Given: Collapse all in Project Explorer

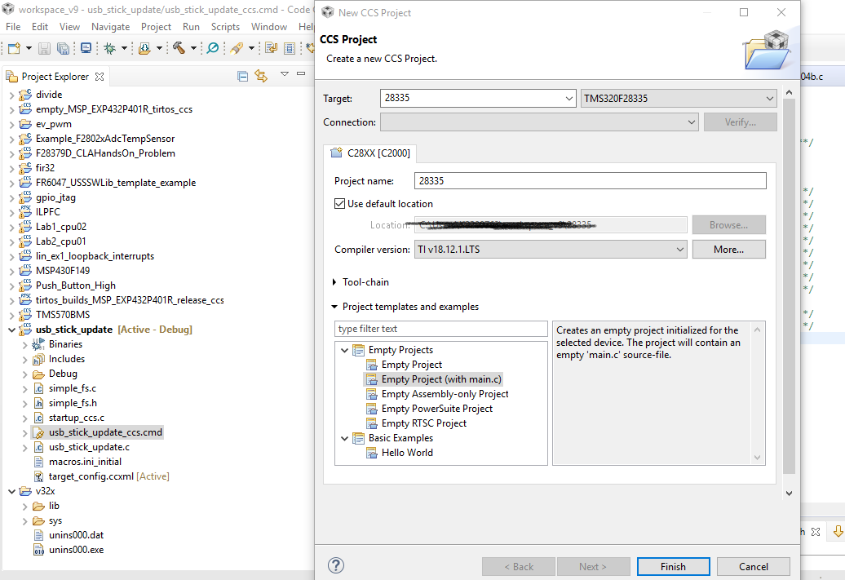Looking at the screenshot, I should pyautogui.click(x=243, y=77).
